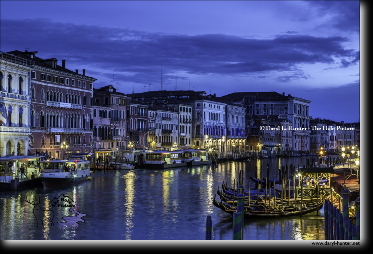Select the tall antenna above the rooftops
This screenshot has height=254, width=373.
click(162, 79)
